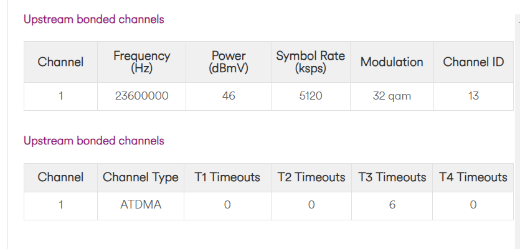Select the Symbol Rate (ksps) column header
This screenshot has height=249, width=520.
click(311, 62)
